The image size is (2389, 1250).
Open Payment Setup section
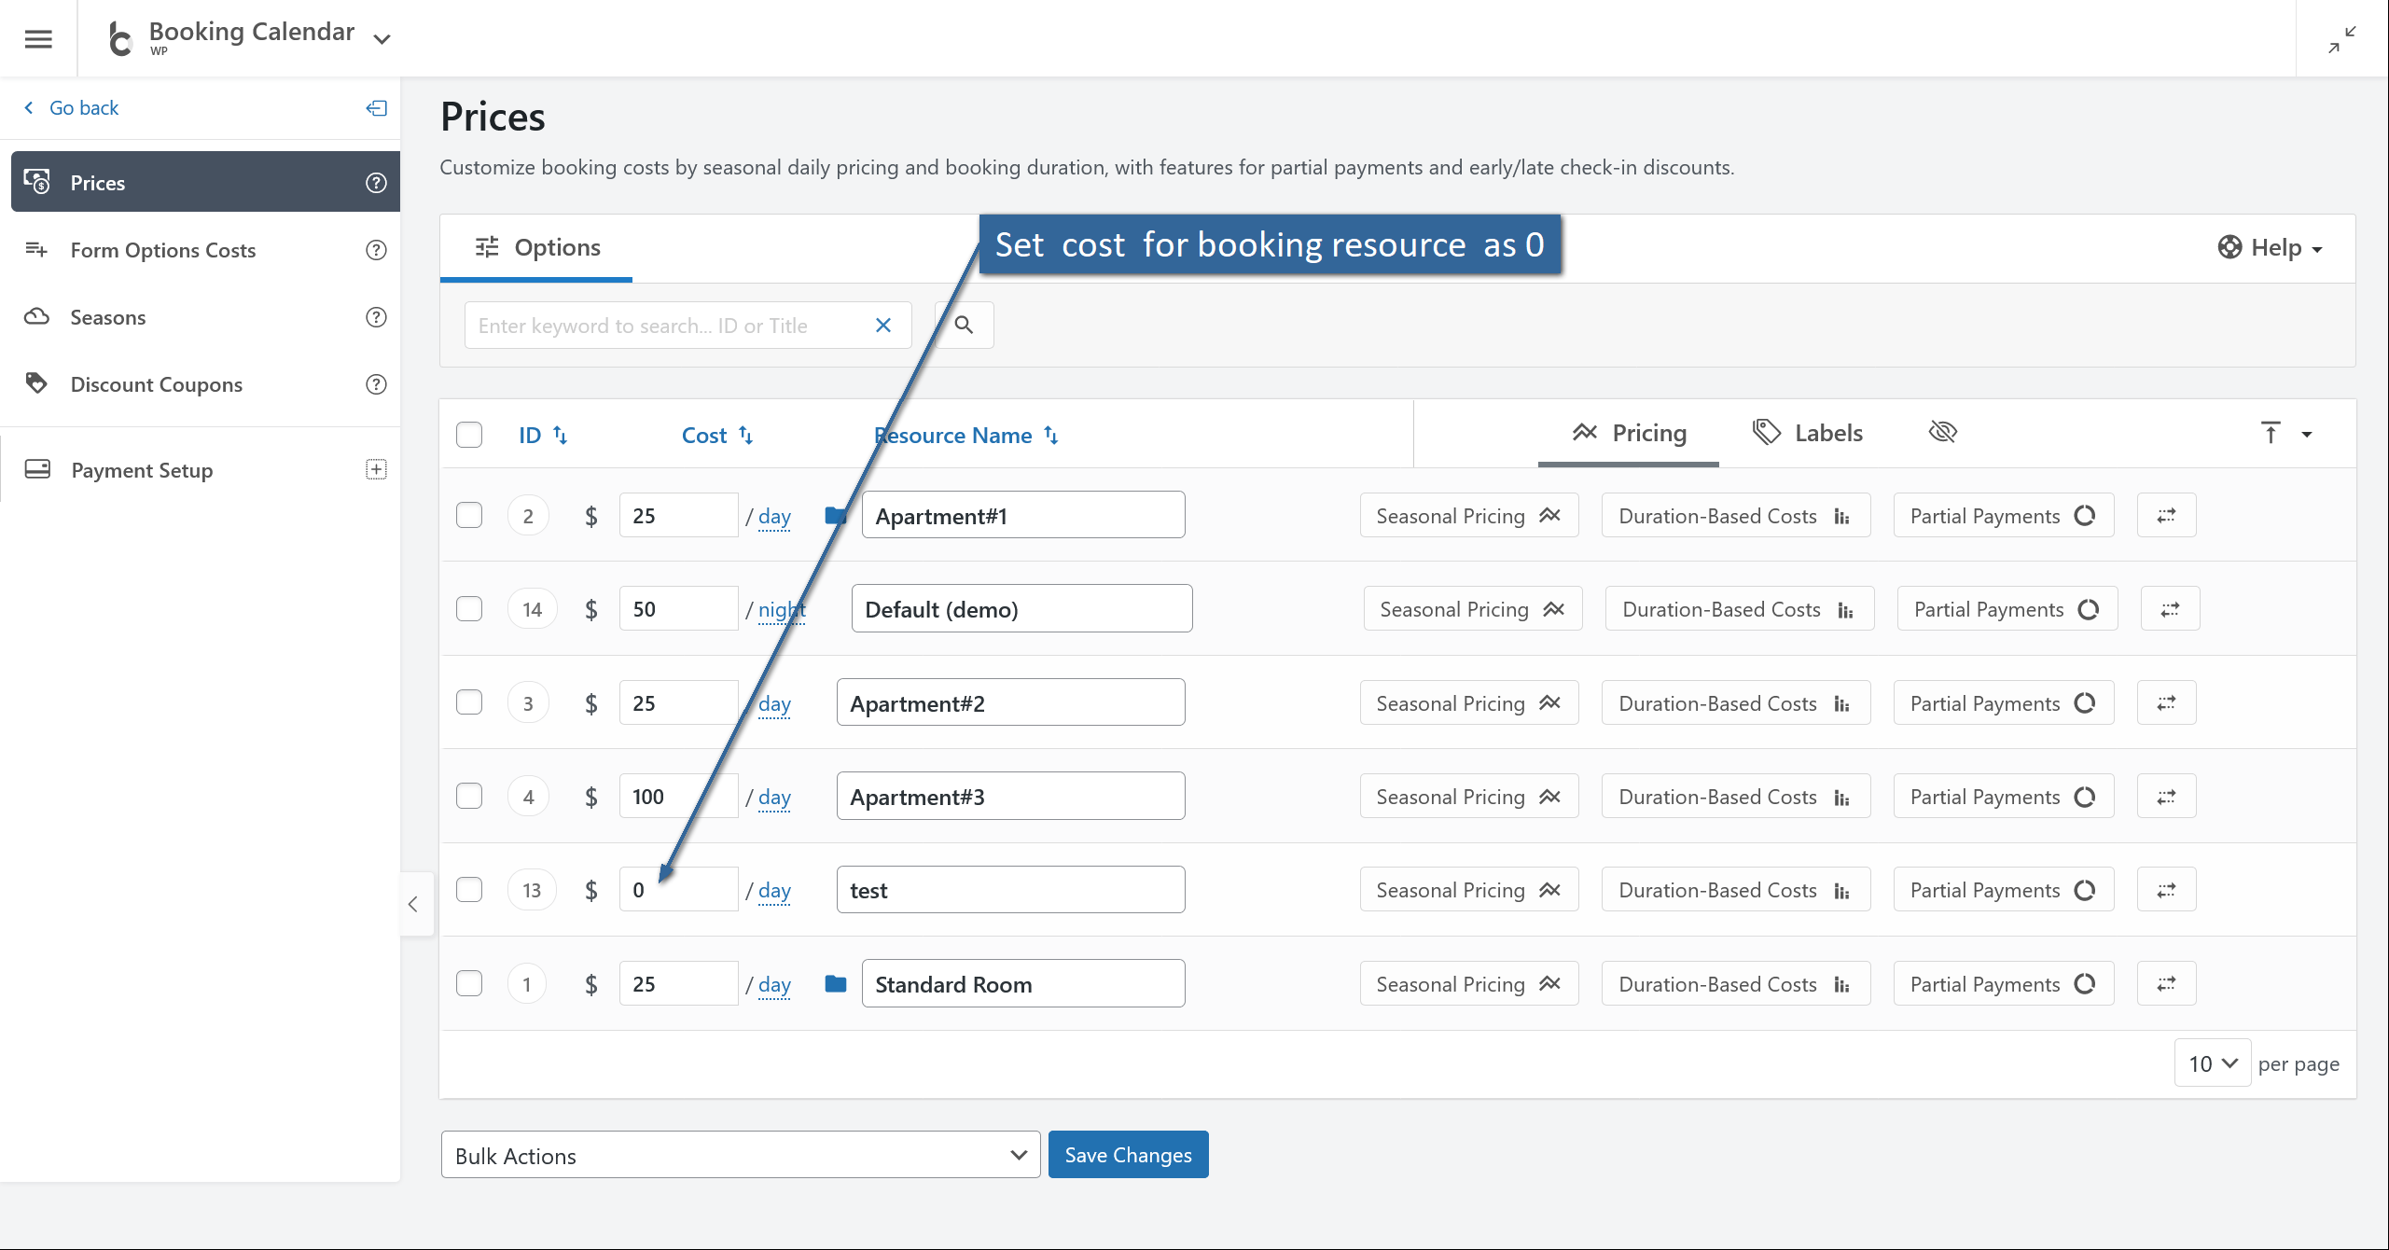(142, 470)
